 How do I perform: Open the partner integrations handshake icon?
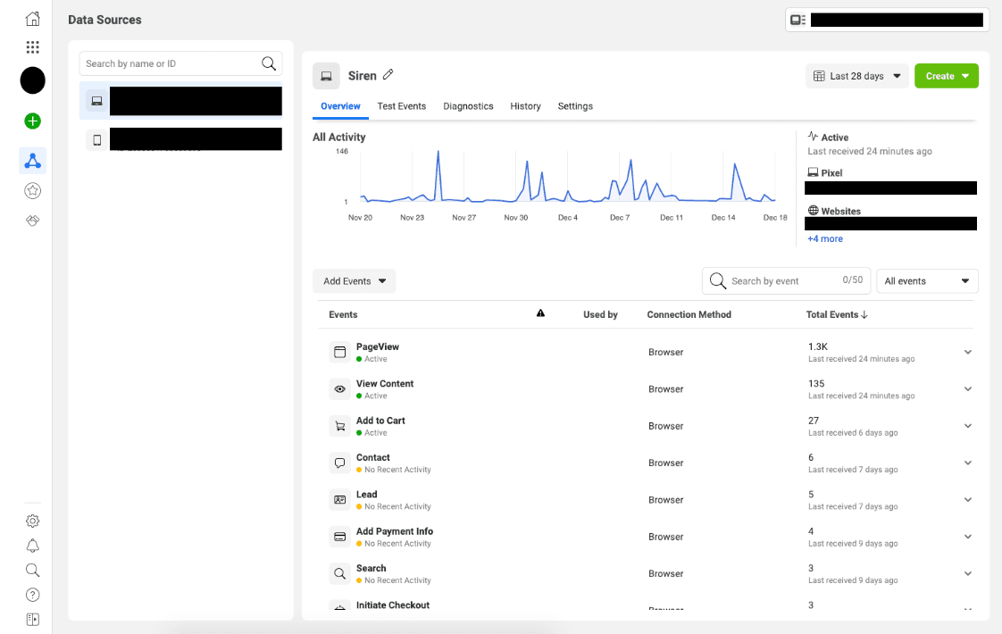[32, 221]
